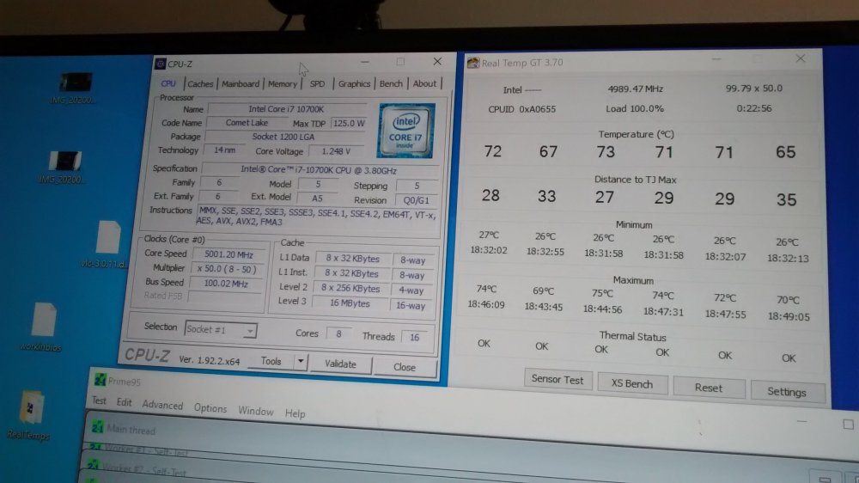Open the Help menu in Prime95
Screen dimensions: 859x483
[295, 413]
